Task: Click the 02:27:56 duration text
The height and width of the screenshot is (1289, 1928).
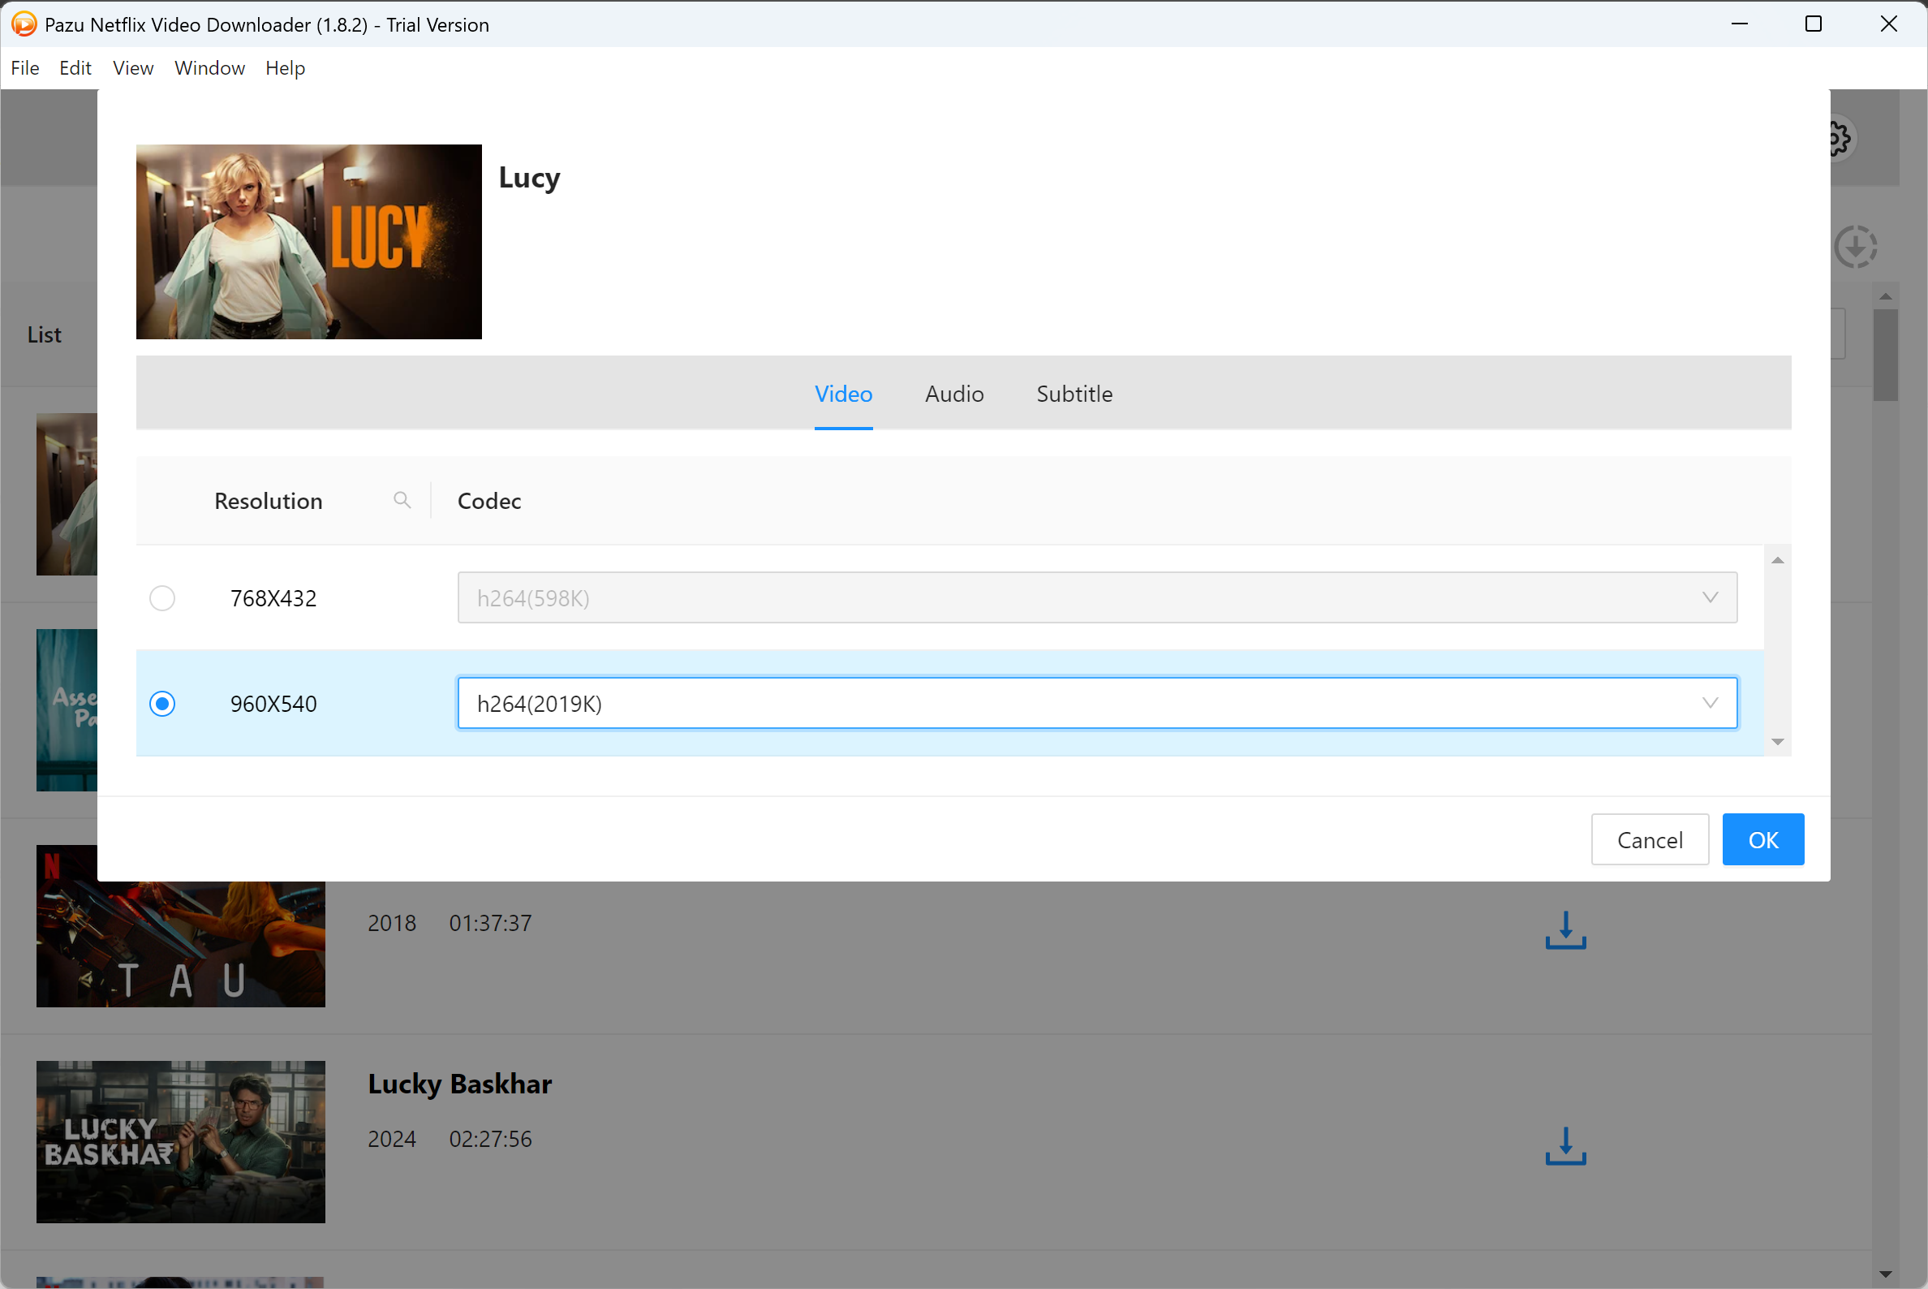Action: point(491,1139)
